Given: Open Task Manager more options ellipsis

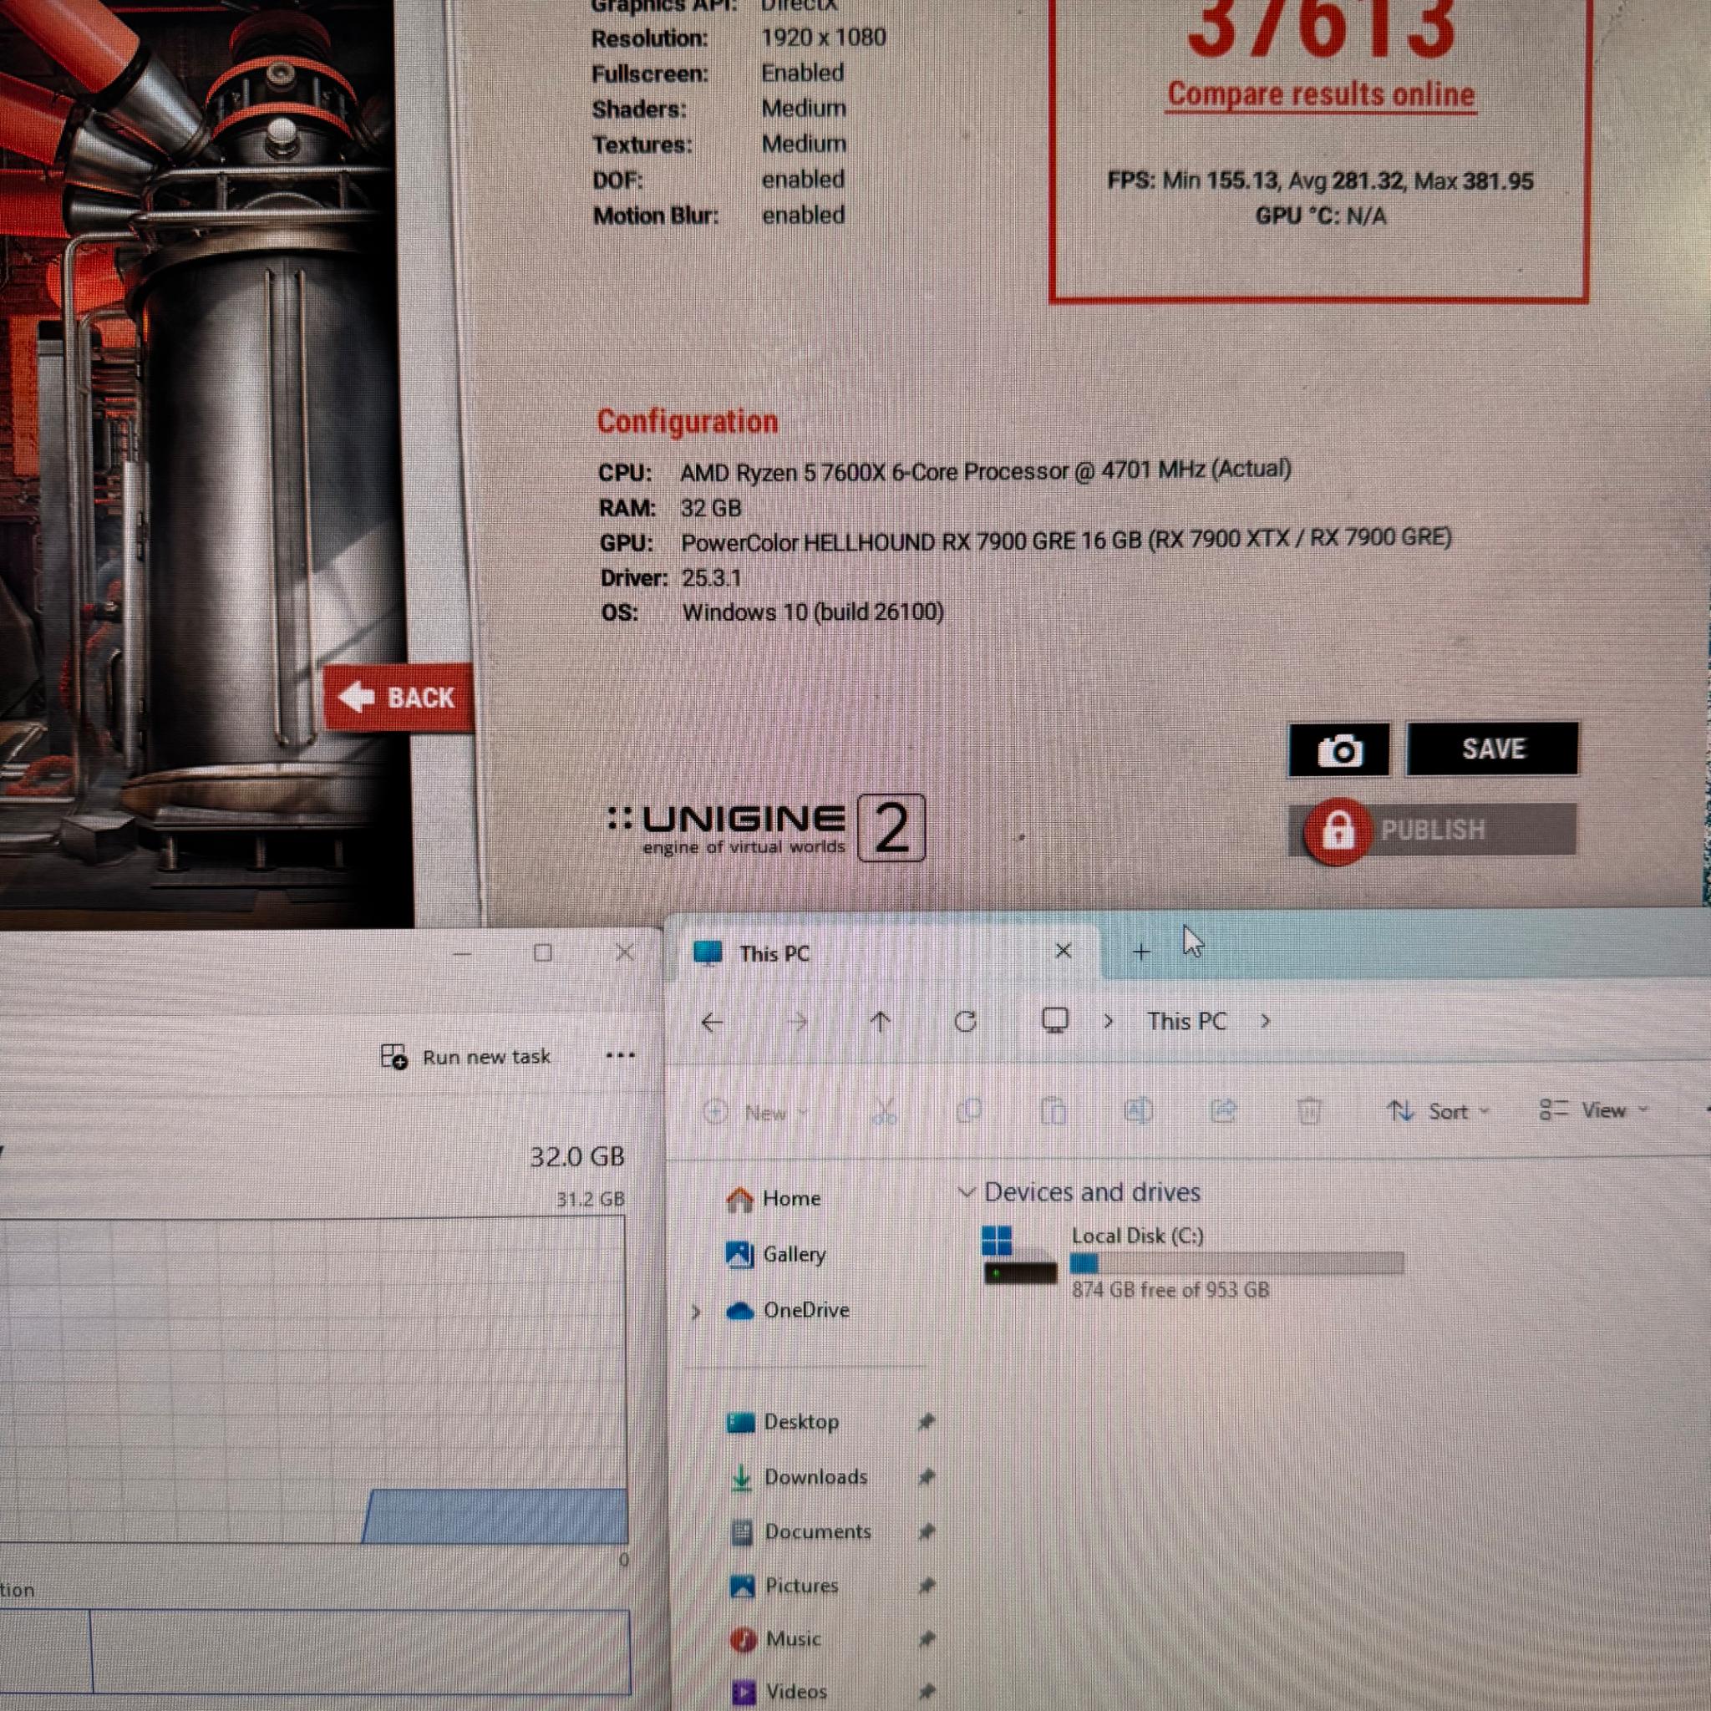Looking at the screenshot, I should pos(620,1055).
